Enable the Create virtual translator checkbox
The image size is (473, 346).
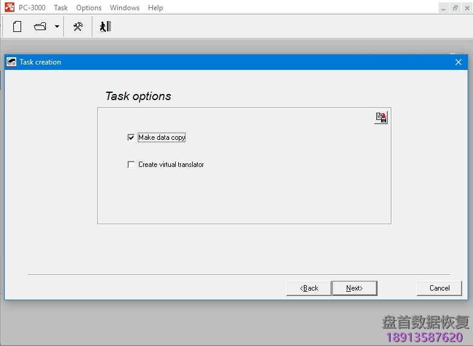(131, 165)
